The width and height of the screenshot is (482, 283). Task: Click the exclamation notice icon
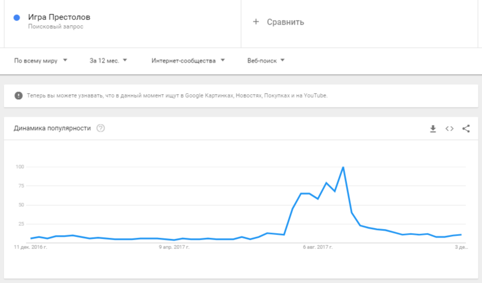[x=19, y=96]
